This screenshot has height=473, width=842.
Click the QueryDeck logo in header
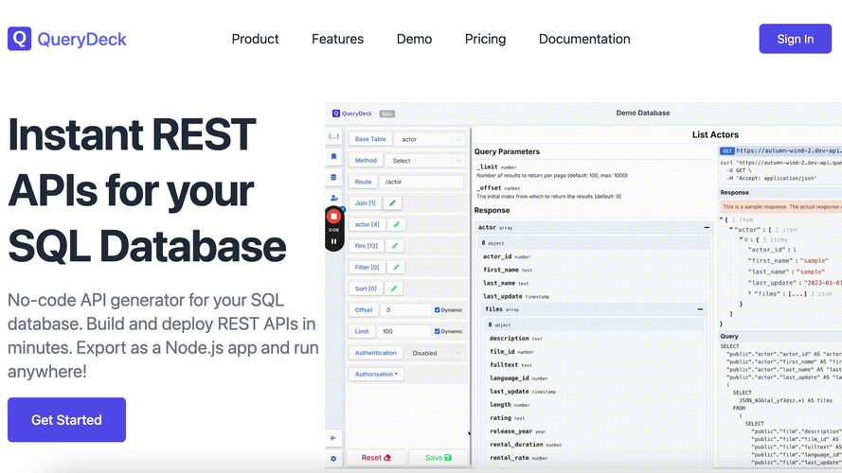click(67, 39)
